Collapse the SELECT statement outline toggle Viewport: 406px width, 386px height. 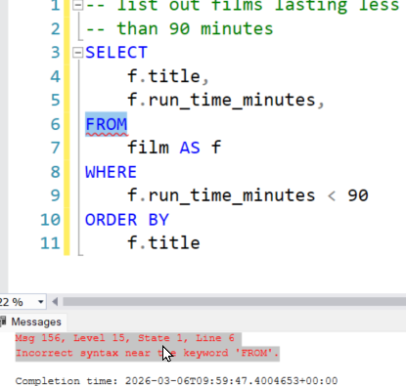coord(77,52)
